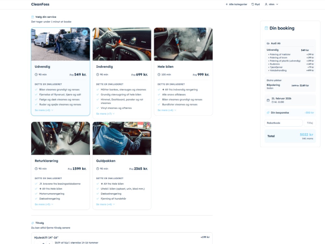Image resolution: width=325 pixels, height=244 pixels.
Task: Click the Vælg din service section icon
Action: pos(32,17)
